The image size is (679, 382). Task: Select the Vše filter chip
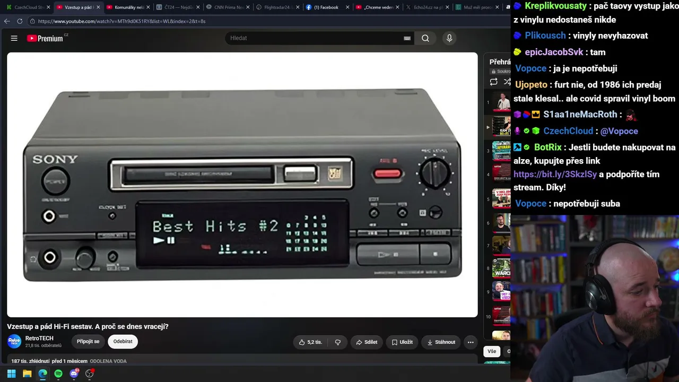click(x=492, y=351)
